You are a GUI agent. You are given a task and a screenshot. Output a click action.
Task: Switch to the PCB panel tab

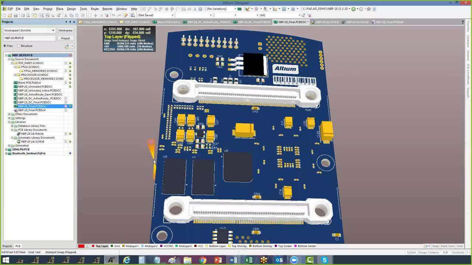[x=18, y=246]
